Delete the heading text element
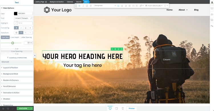Screen dimensions: 214x111 122,49
